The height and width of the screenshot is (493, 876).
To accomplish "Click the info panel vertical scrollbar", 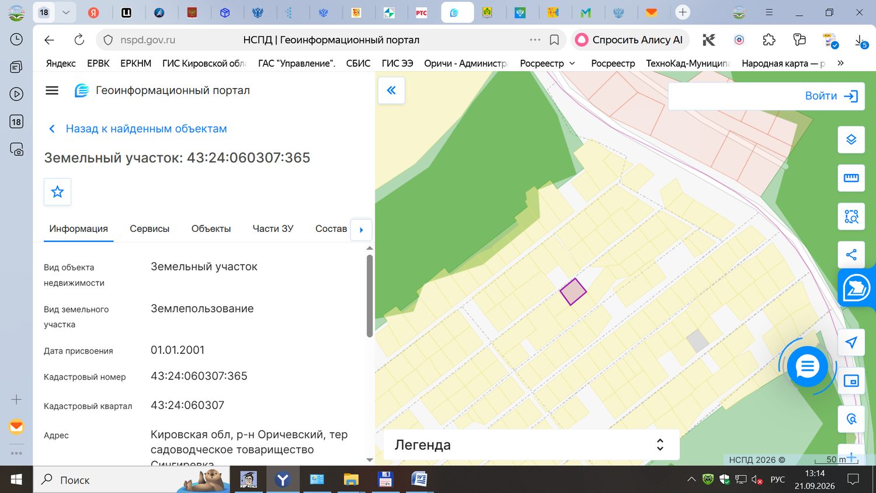I will click(x=370, y=296).
